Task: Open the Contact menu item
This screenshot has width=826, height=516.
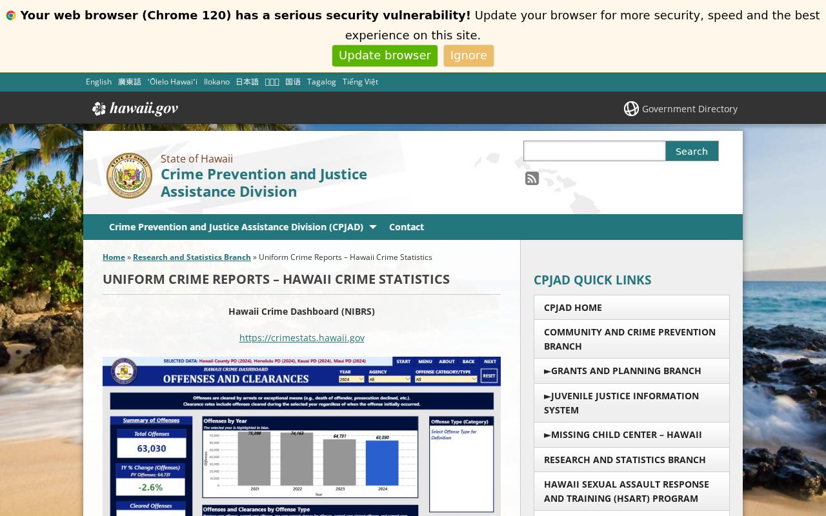Action: [407, 227]
